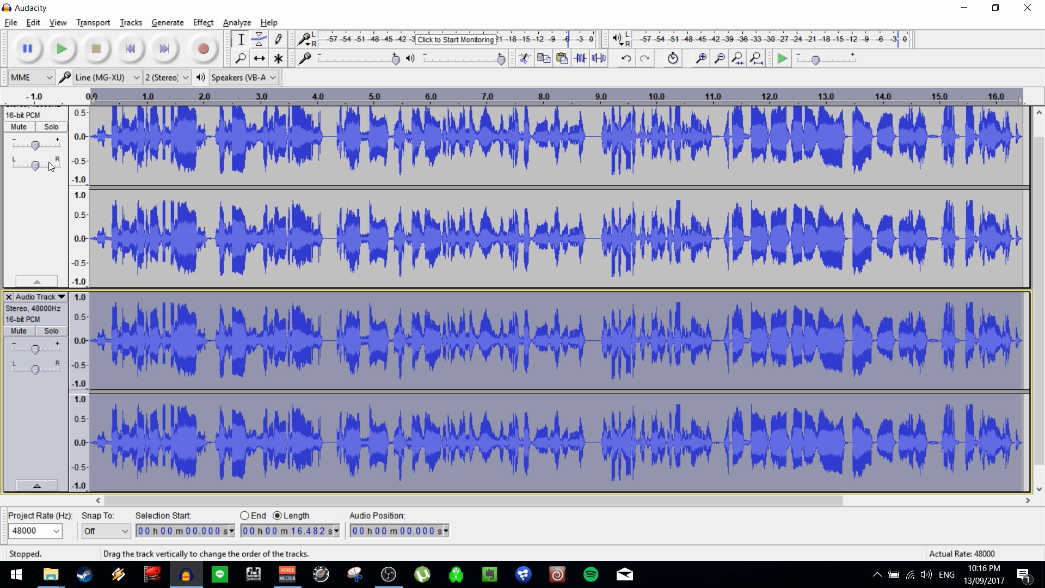Solo the first (upper) audio track

tap(51, 127)
